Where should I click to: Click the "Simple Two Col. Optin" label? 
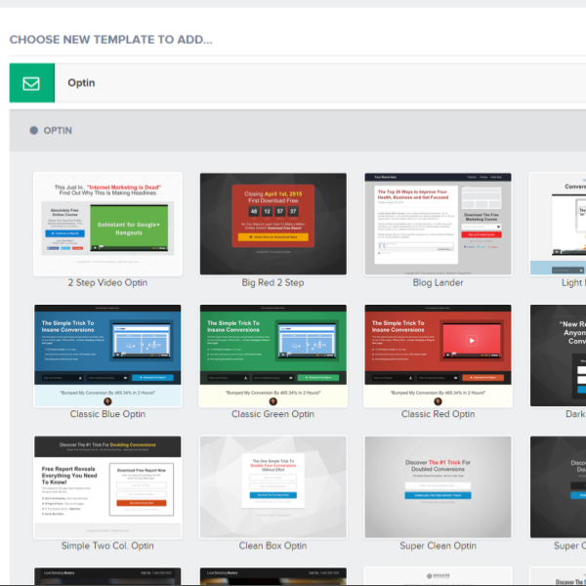[x=107, y=546]
